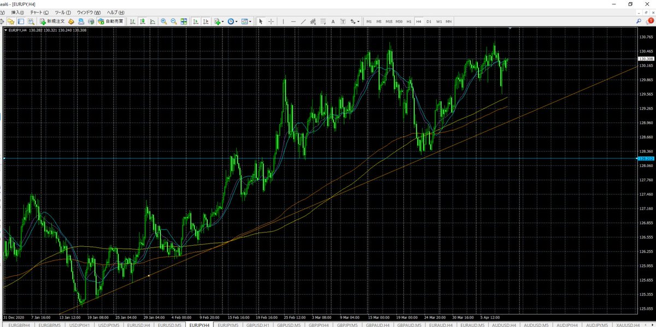Open the ツール menu
656x327 pixels.
click(63, 12)
